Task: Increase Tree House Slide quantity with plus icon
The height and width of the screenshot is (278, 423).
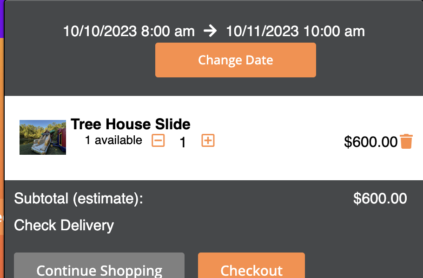Action: coord(208,140)
